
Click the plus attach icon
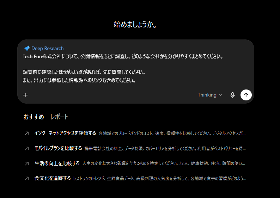[x=25, y=95]
